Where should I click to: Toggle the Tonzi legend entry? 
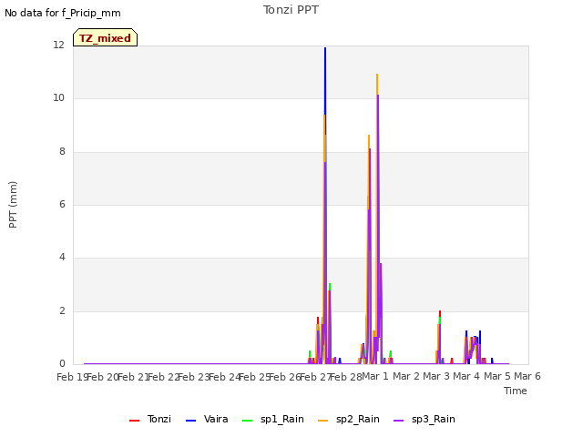click(150, 420)
